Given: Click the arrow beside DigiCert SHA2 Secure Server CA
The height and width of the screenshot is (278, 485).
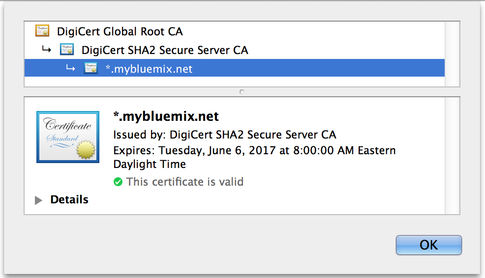Looking at the screenshot, I should pos(46,49).
